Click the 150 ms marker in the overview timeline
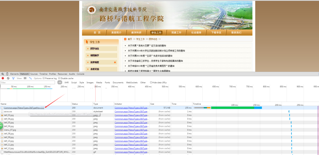319x155 pixels. point(47,87)
